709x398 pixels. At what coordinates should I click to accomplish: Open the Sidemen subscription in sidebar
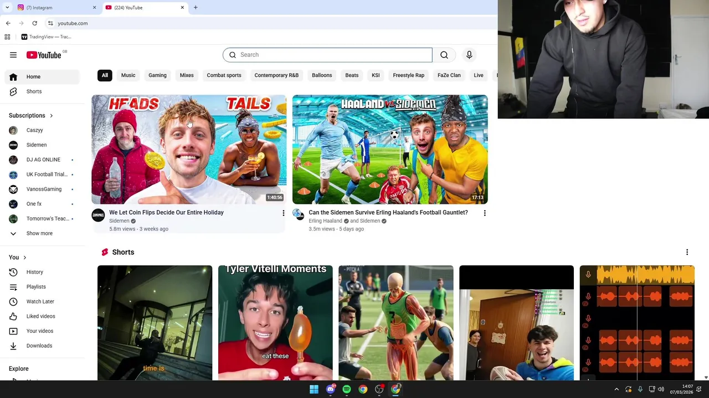point(42,145)
